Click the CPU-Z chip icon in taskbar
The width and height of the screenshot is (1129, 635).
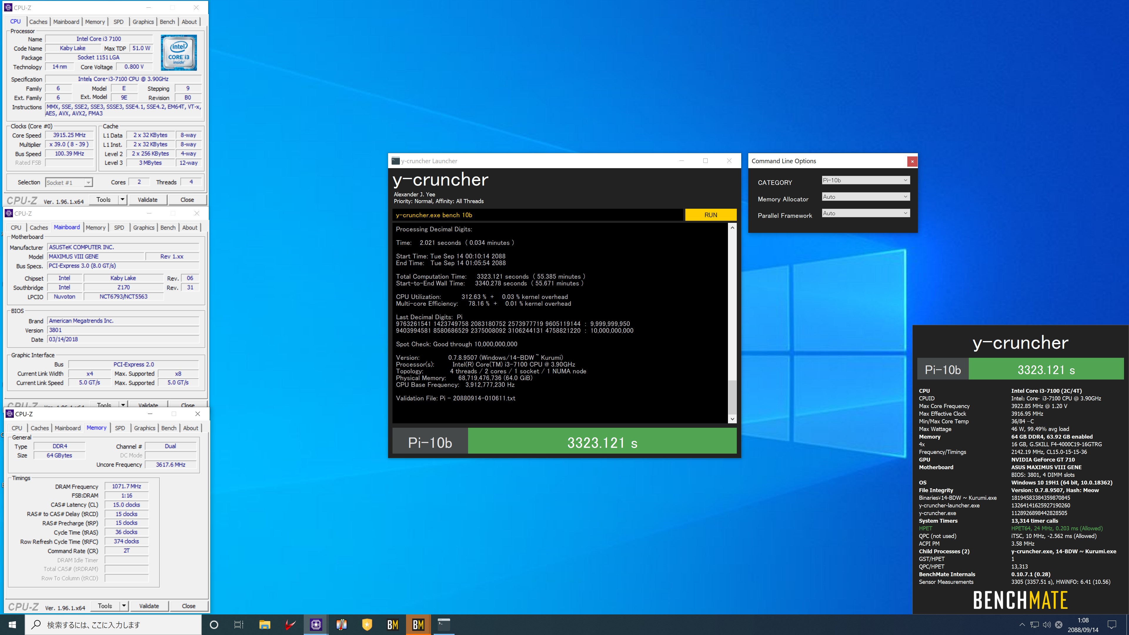315,624
